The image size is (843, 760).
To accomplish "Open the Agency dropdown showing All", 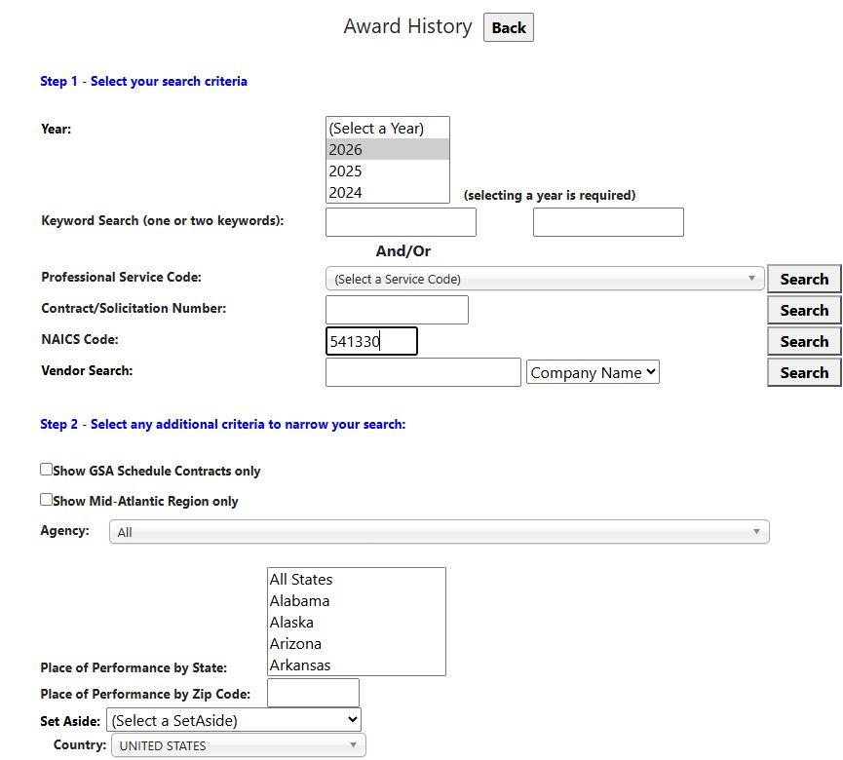I will coord(440,532).
